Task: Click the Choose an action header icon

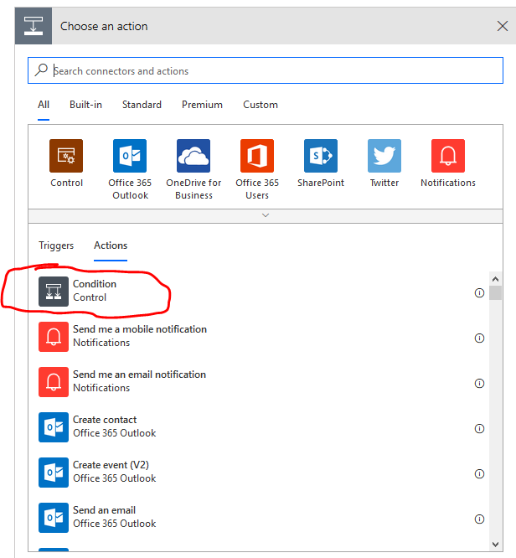Action: coord(34,26)
